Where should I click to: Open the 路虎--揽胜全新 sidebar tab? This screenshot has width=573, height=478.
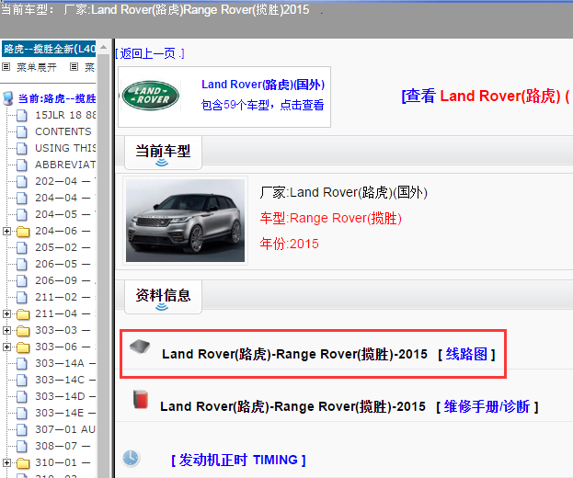49,49
